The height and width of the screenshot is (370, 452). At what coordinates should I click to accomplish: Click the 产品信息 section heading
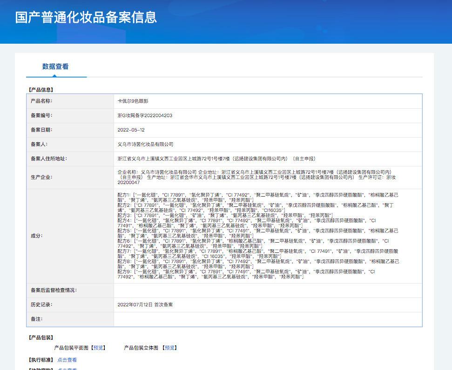click(41, 90)
